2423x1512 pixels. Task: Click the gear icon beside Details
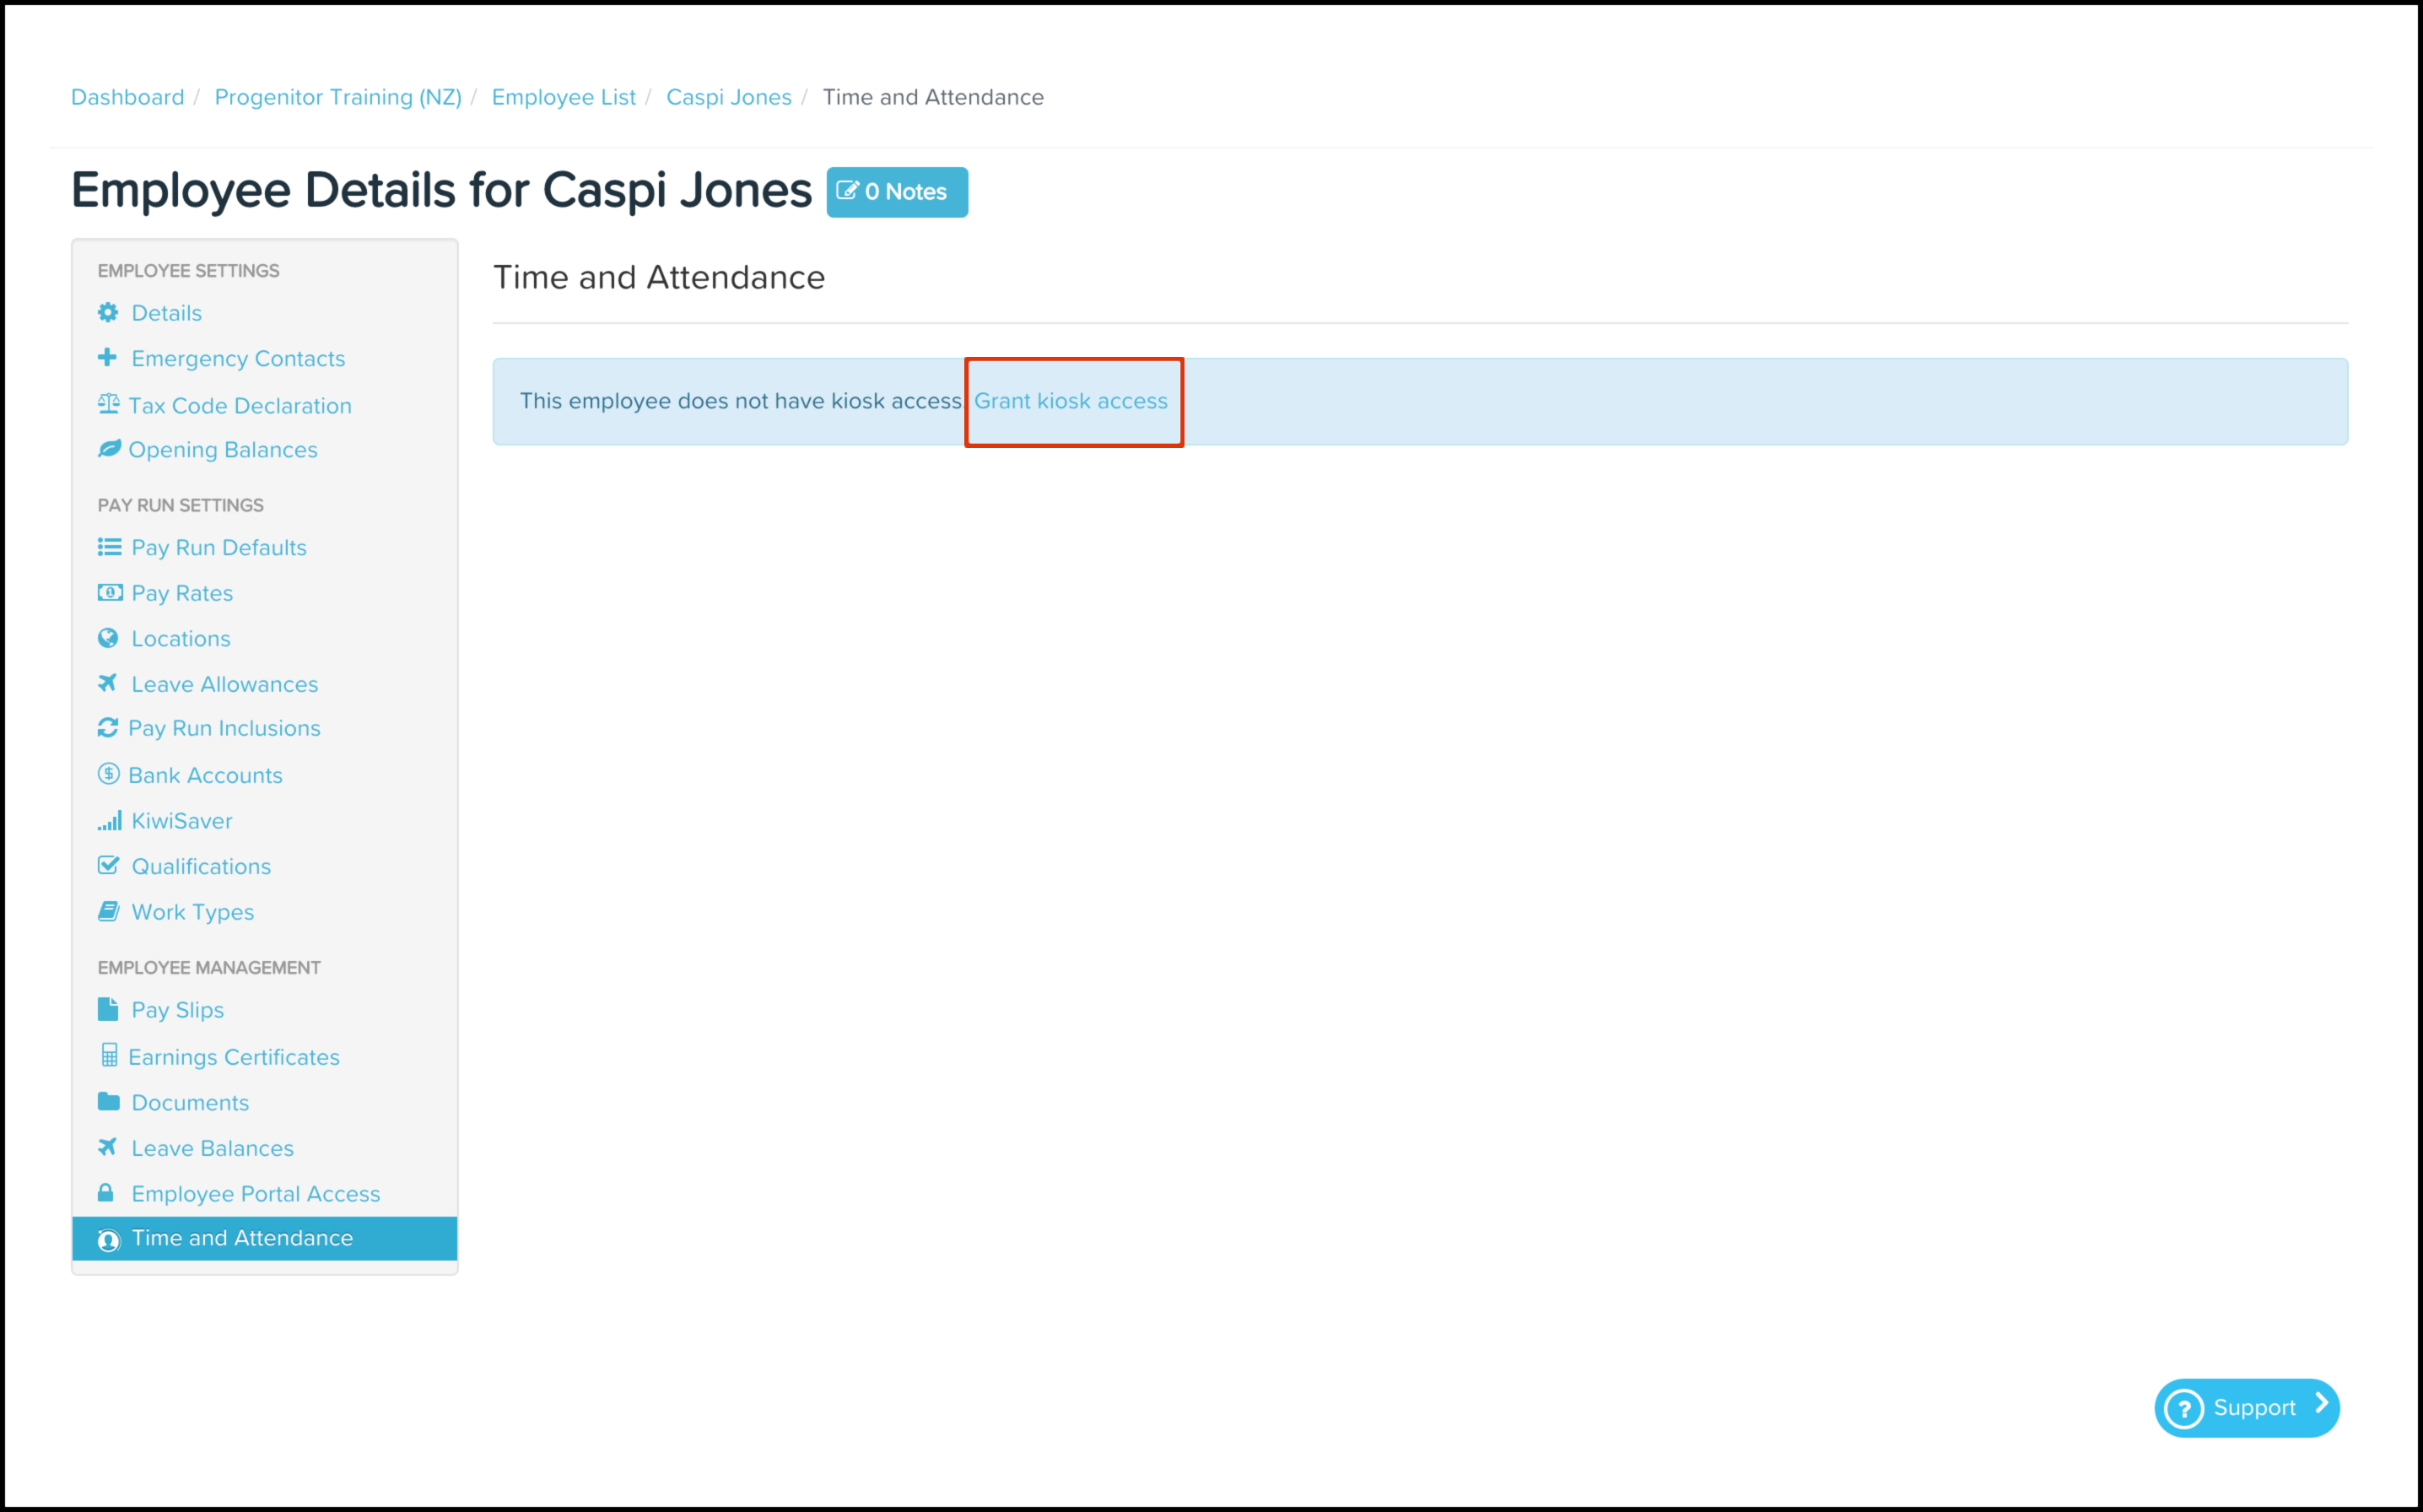108,313
